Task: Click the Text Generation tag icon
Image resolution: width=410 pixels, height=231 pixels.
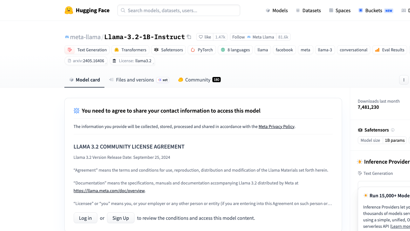Action: point(70,50)
